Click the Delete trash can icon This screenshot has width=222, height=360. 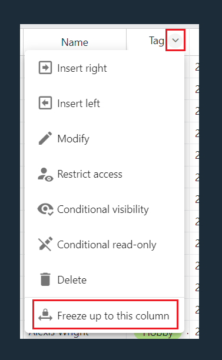[45, 279]
